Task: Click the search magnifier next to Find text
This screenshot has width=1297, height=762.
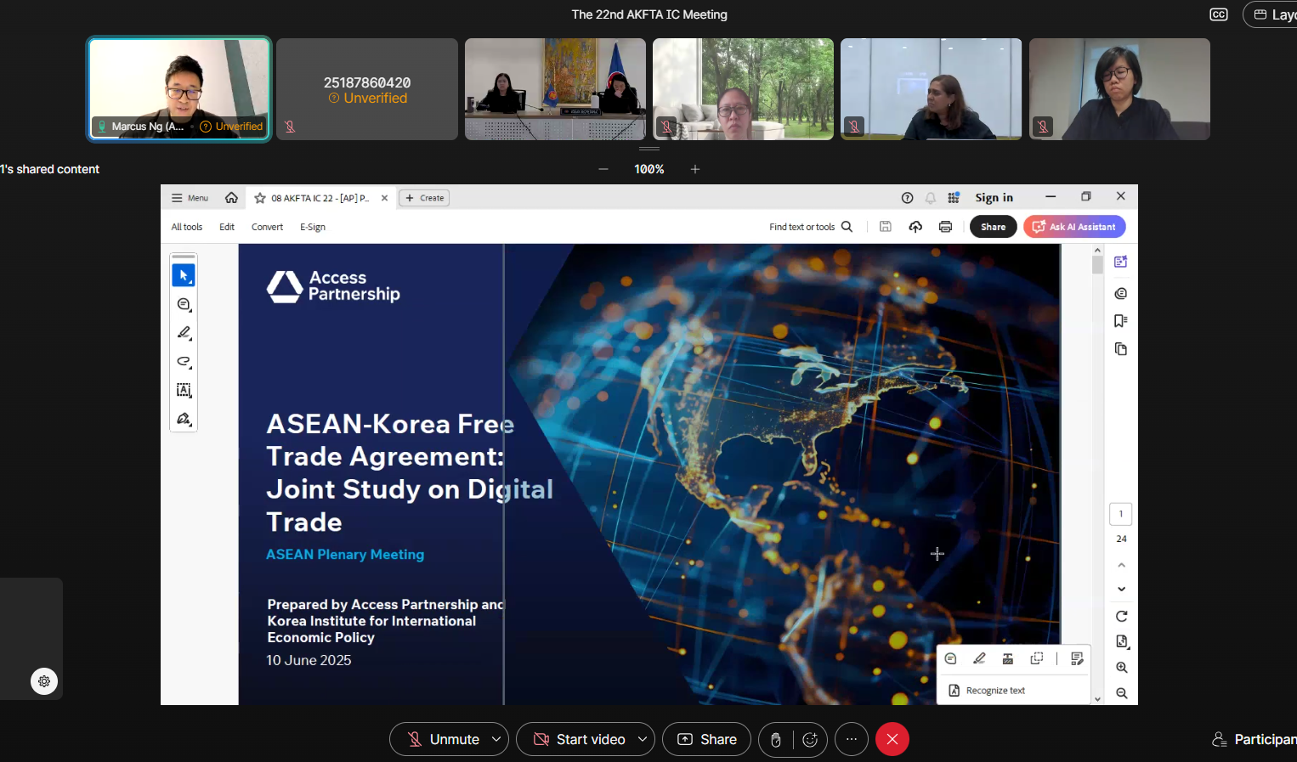Action: (847, 227)
